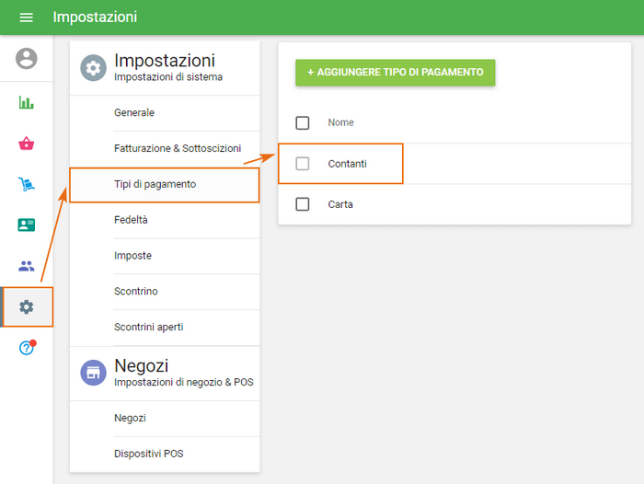Select Tipi di pagamento menu item
The image size is (644, 484).
[155, 184]
